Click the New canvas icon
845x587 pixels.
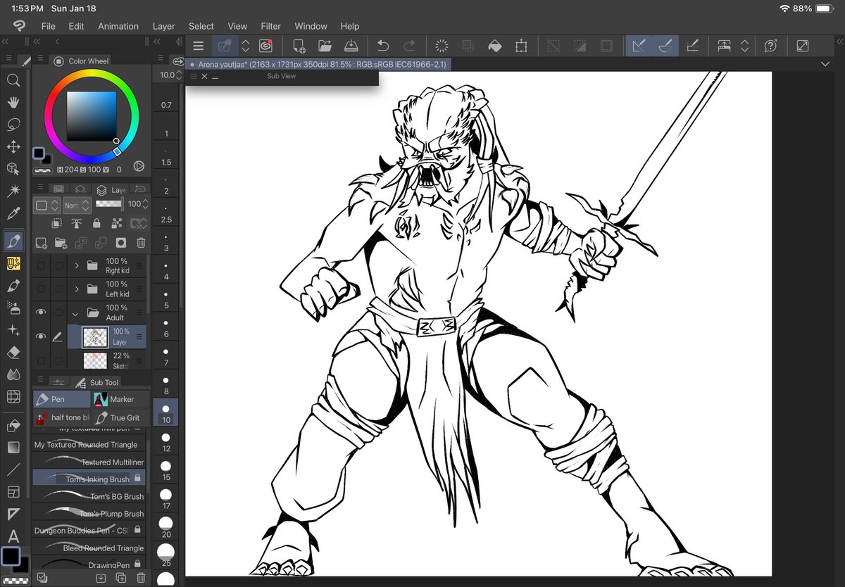pyautogui.click(x=299, y=46)
